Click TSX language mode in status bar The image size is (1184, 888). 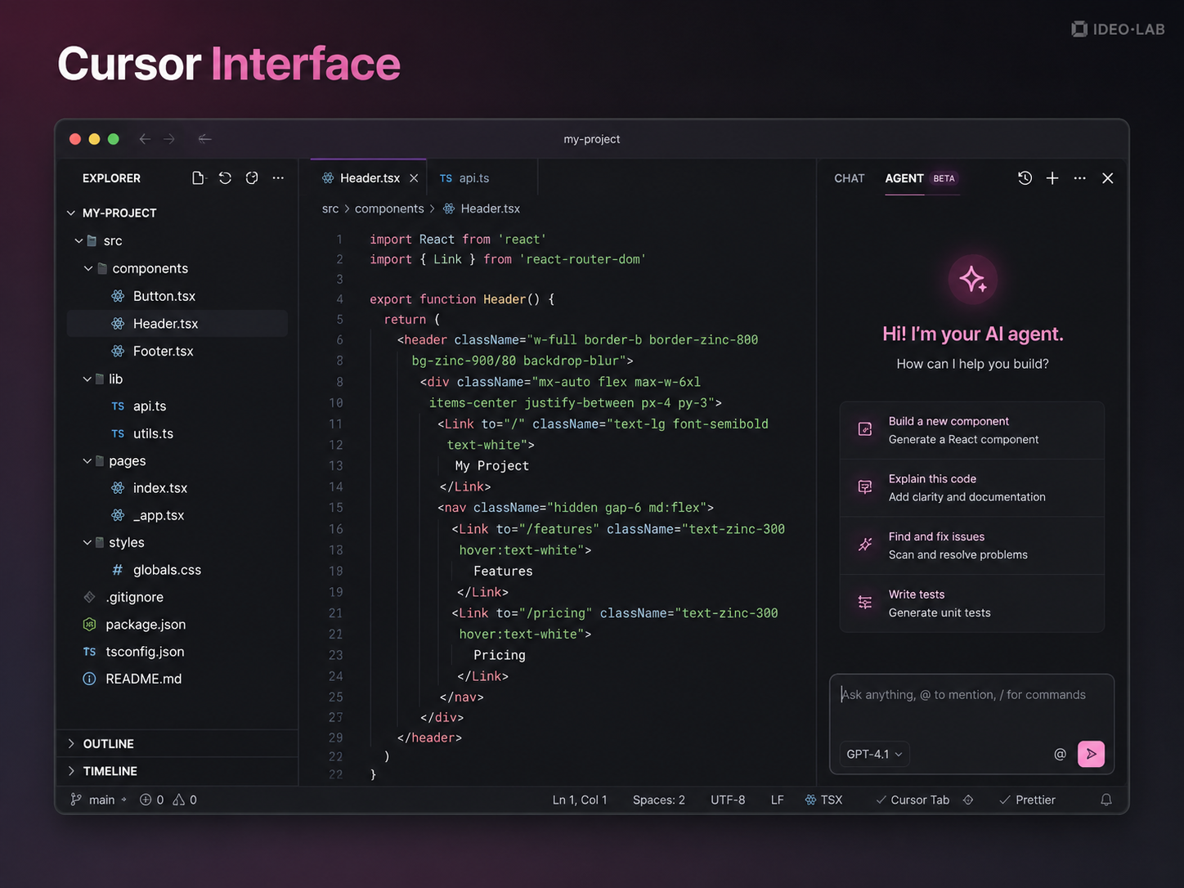click(x=823, y=800)
